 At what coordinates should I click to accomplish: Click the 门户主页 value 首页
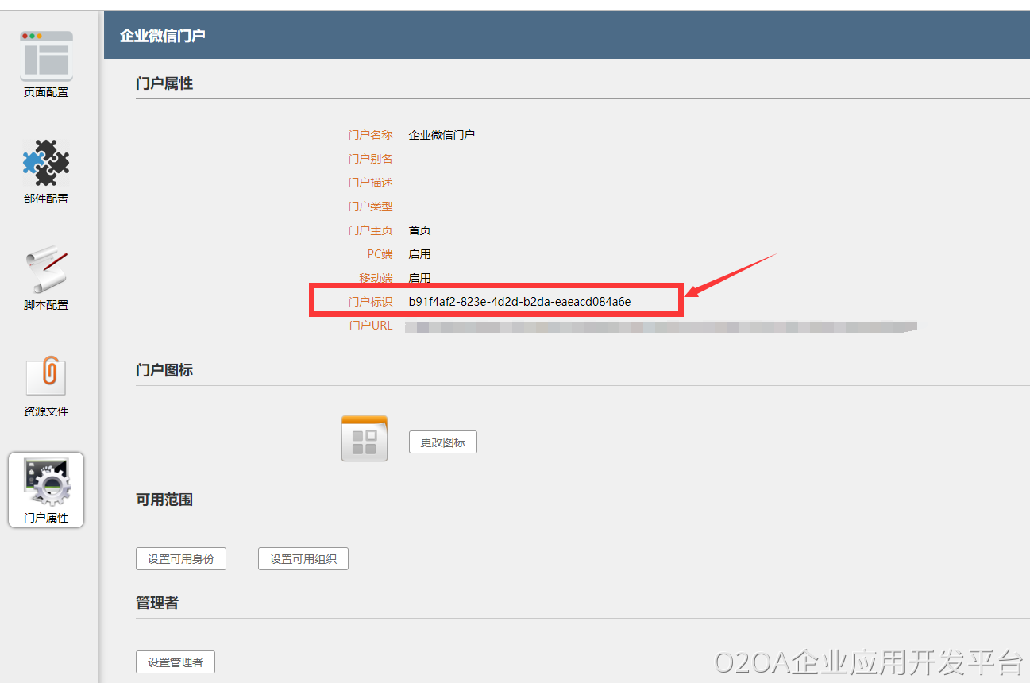(x=419, y=230)
